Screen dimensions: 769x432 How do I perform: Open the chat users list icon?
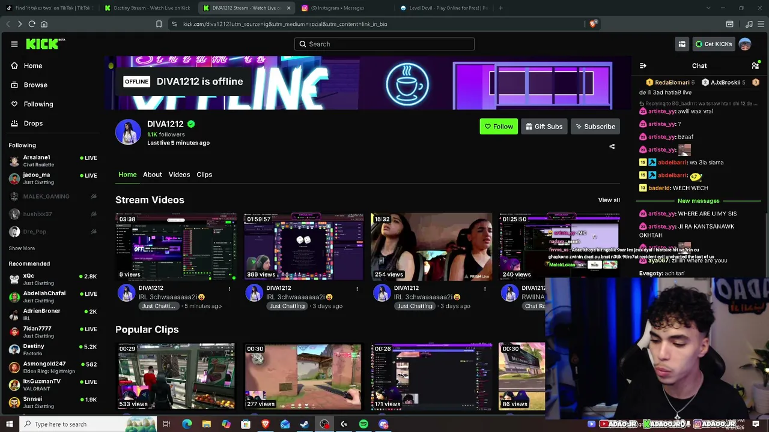(x=755, y=65)
